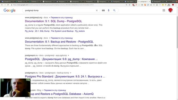Reload the current page
The image size is (178, 100).
click(x=8, y=5)
